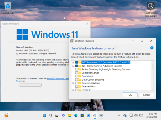Enable the Containers checkbox
161x120 pixels.
coord(77,76)
